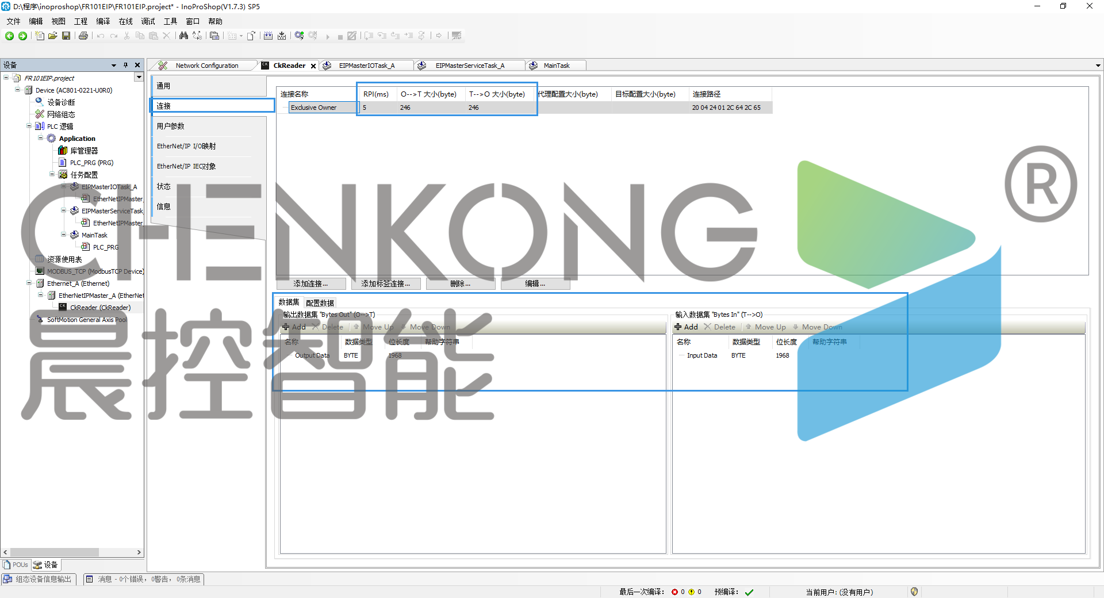This screenshot has width=1104, height=598.
Task: Click the logout gear icon
Action: click(x=313, y=36)
